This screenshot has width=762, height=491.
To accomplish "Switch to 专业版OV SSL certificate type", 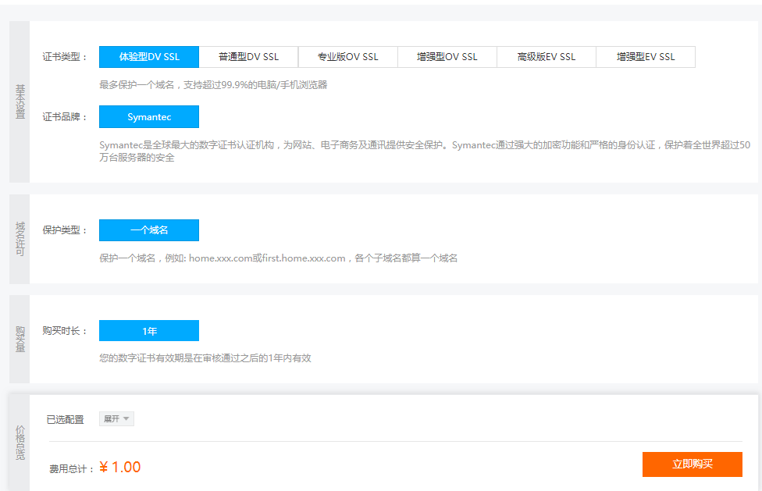I will point(347,57).
